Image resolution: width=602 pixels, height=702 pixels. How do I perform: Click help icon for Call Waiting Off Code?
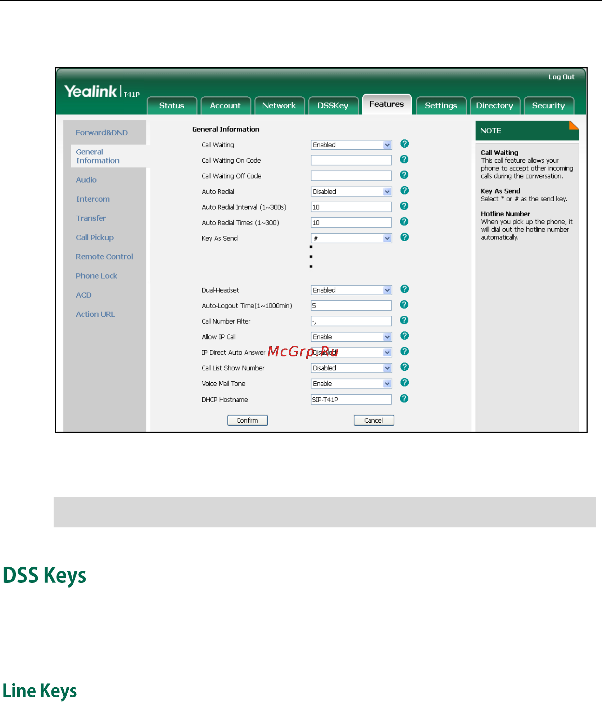click(x=404, y=175)
